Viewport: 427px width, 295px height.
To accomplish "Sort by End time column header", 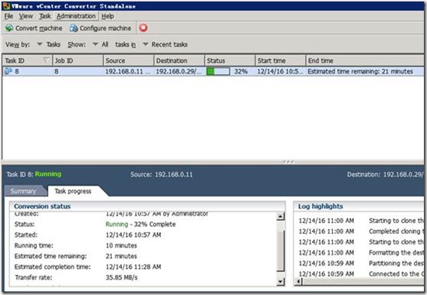I will pos(365,61).
